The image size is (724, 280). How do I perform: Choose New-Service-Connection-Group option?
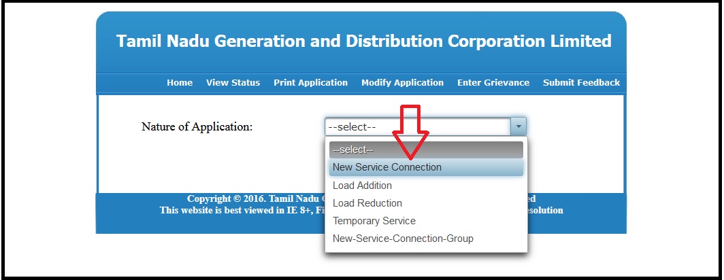click(403, 239)
